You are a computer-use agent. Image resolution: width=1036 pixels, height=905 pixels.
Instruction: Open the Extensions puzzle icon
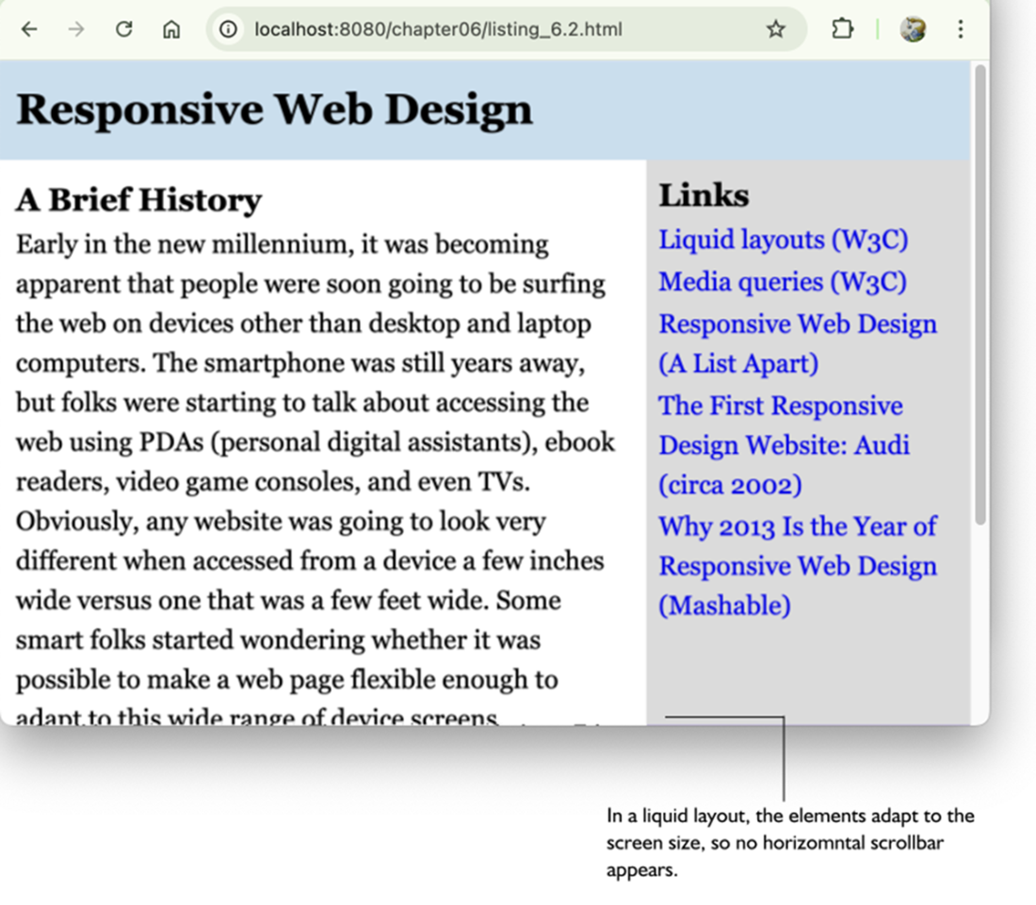tap(841, 29)
